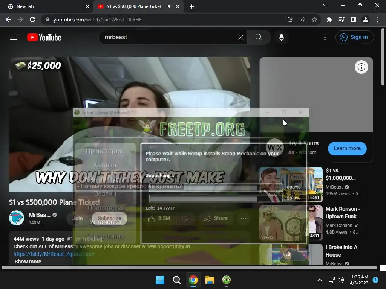386x289 pixels.
Task: Click the page vertical scrollbar
Action: [x=383, y=57]
